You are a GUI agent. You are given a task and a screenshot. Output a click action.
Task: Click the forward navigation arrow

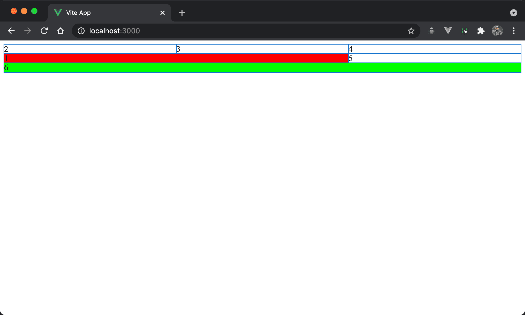28,31
